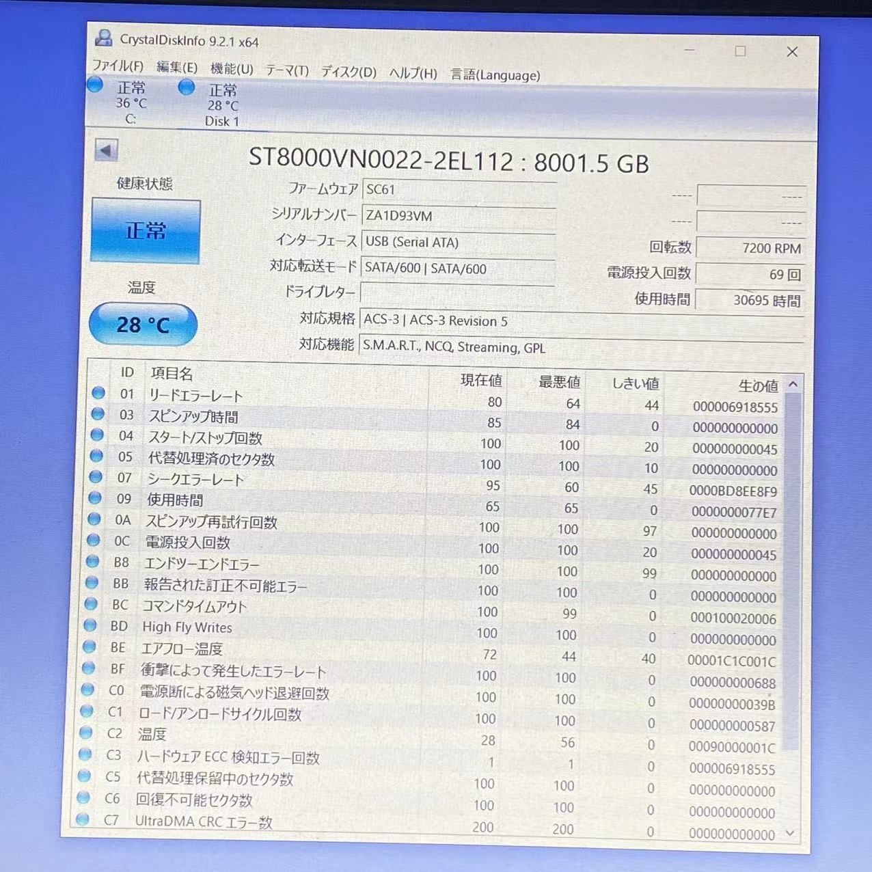Click the 正常 health status button
Image resolution: width=872 pixels, height=872 pixels.
145,232
